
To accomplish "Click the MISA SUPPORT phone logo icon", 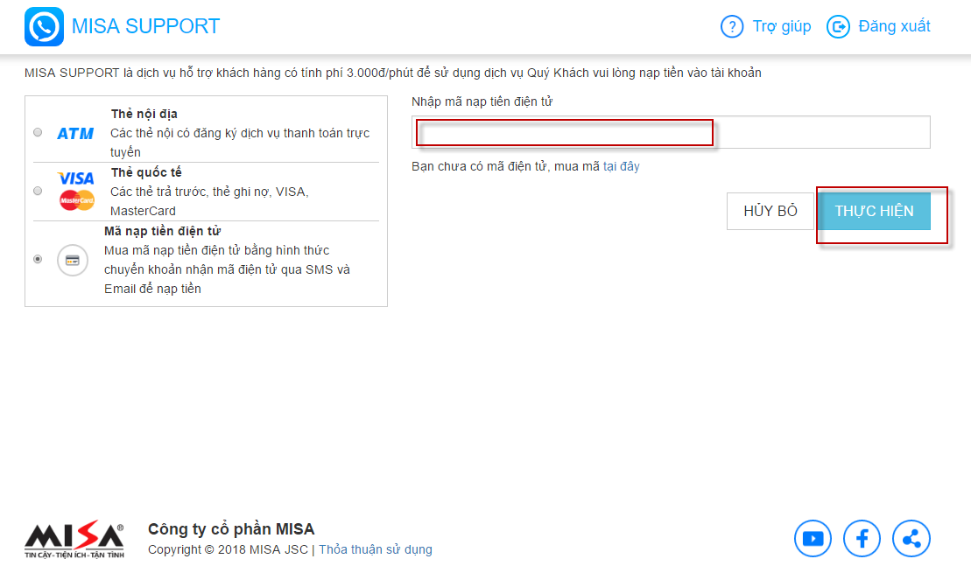I will [44, 26].
